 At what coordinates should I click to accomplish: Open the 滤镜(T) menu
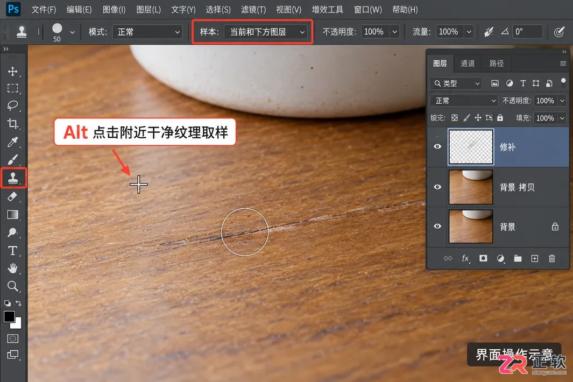click(253, 10)
